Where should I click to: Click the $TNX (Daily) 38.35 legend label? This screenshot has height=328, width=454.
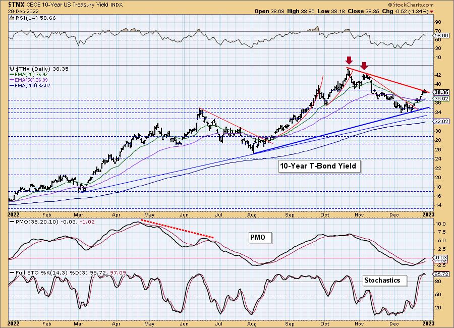point(42,69)
